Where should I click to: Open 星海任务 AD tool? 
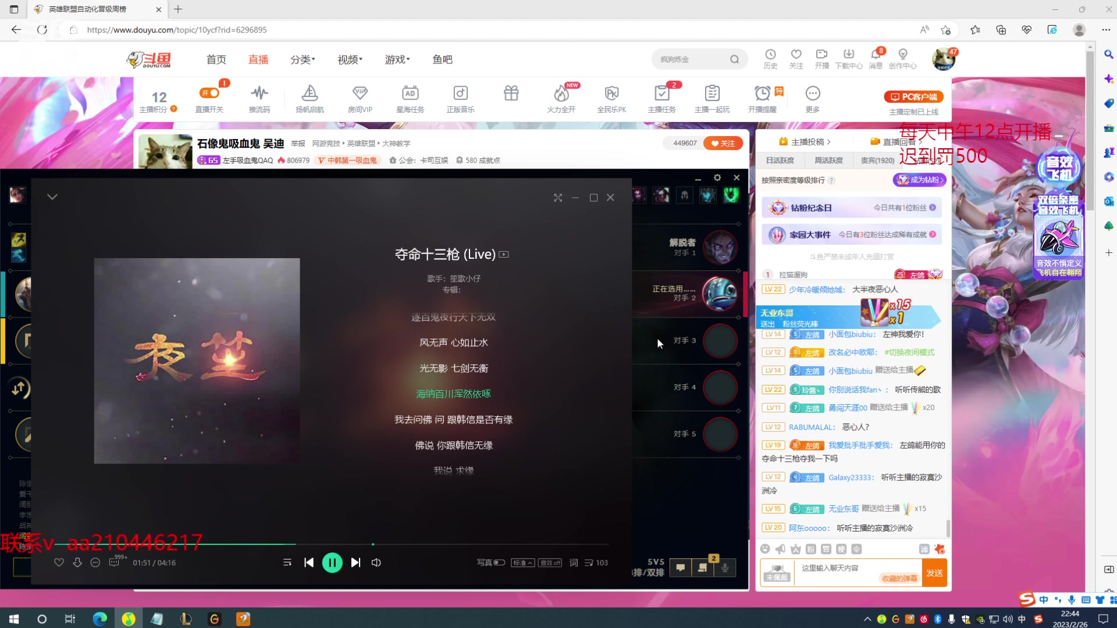tap(410, 99)
